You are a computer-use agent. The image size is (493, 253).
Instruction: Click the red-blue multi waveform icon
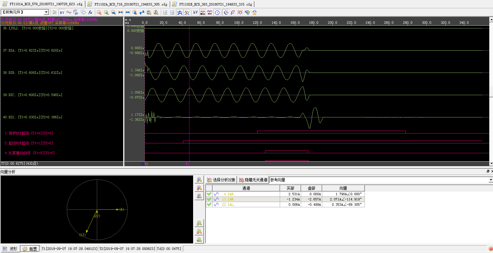(240, 12)
